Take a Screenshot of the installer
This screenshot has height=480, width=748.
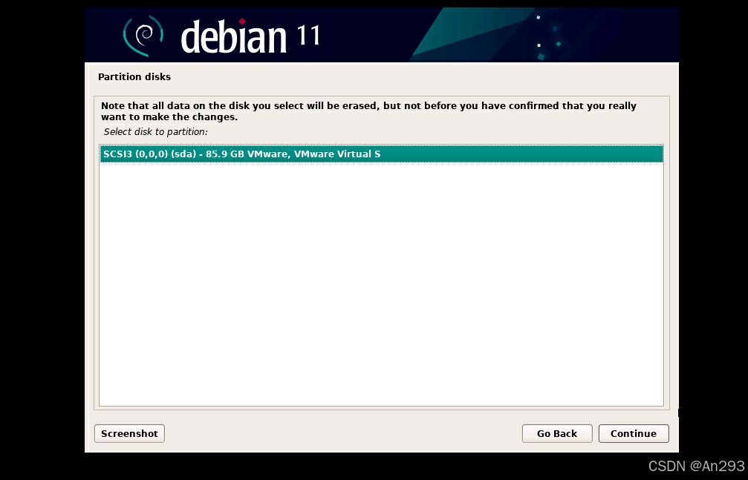coord(129,433)
